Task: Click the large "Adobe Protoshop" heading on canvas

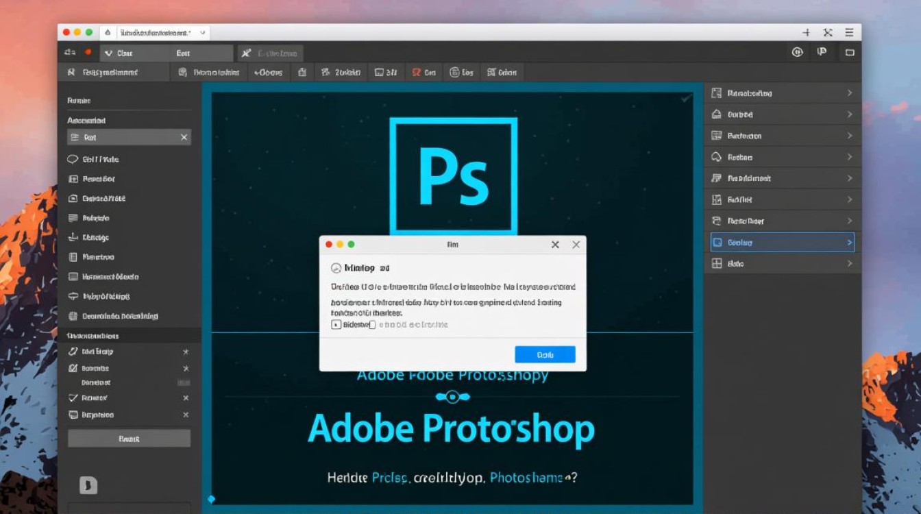Action: (451, 428)
